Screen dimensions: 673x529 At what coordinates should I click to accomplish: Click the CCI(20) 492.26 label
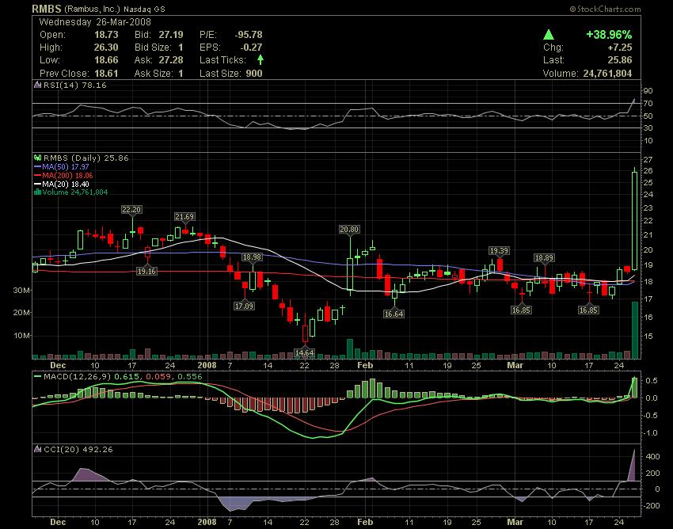(x=78, y=450)
